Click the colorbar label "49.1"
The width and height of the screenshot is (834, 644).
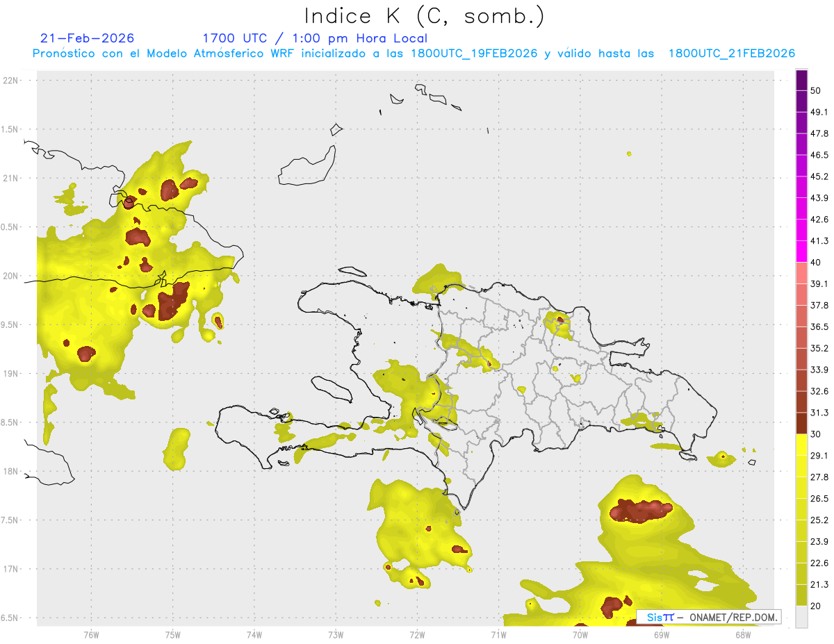click(x=819, y=112)
